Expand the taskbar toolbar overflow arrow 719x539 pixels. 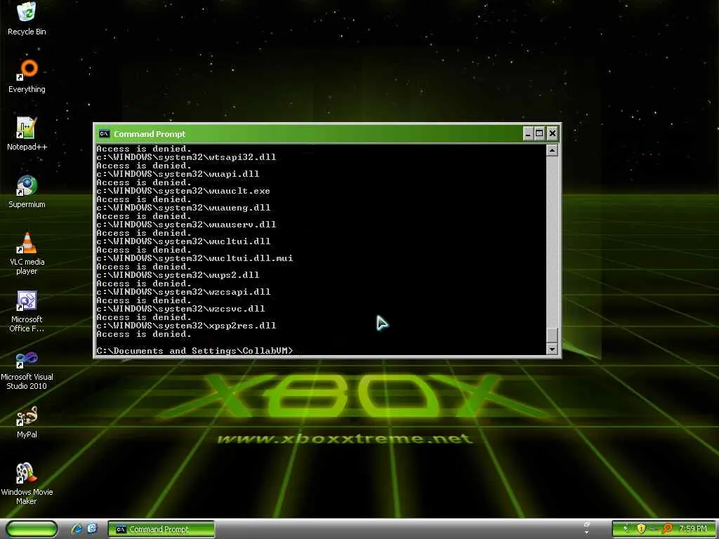point(586,533)
